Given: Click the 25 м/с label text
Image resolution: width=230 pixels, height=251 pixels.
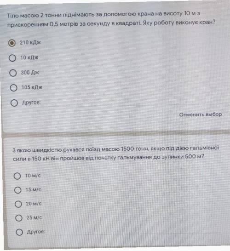Looking at the screenshot, I should pos(34,217).
